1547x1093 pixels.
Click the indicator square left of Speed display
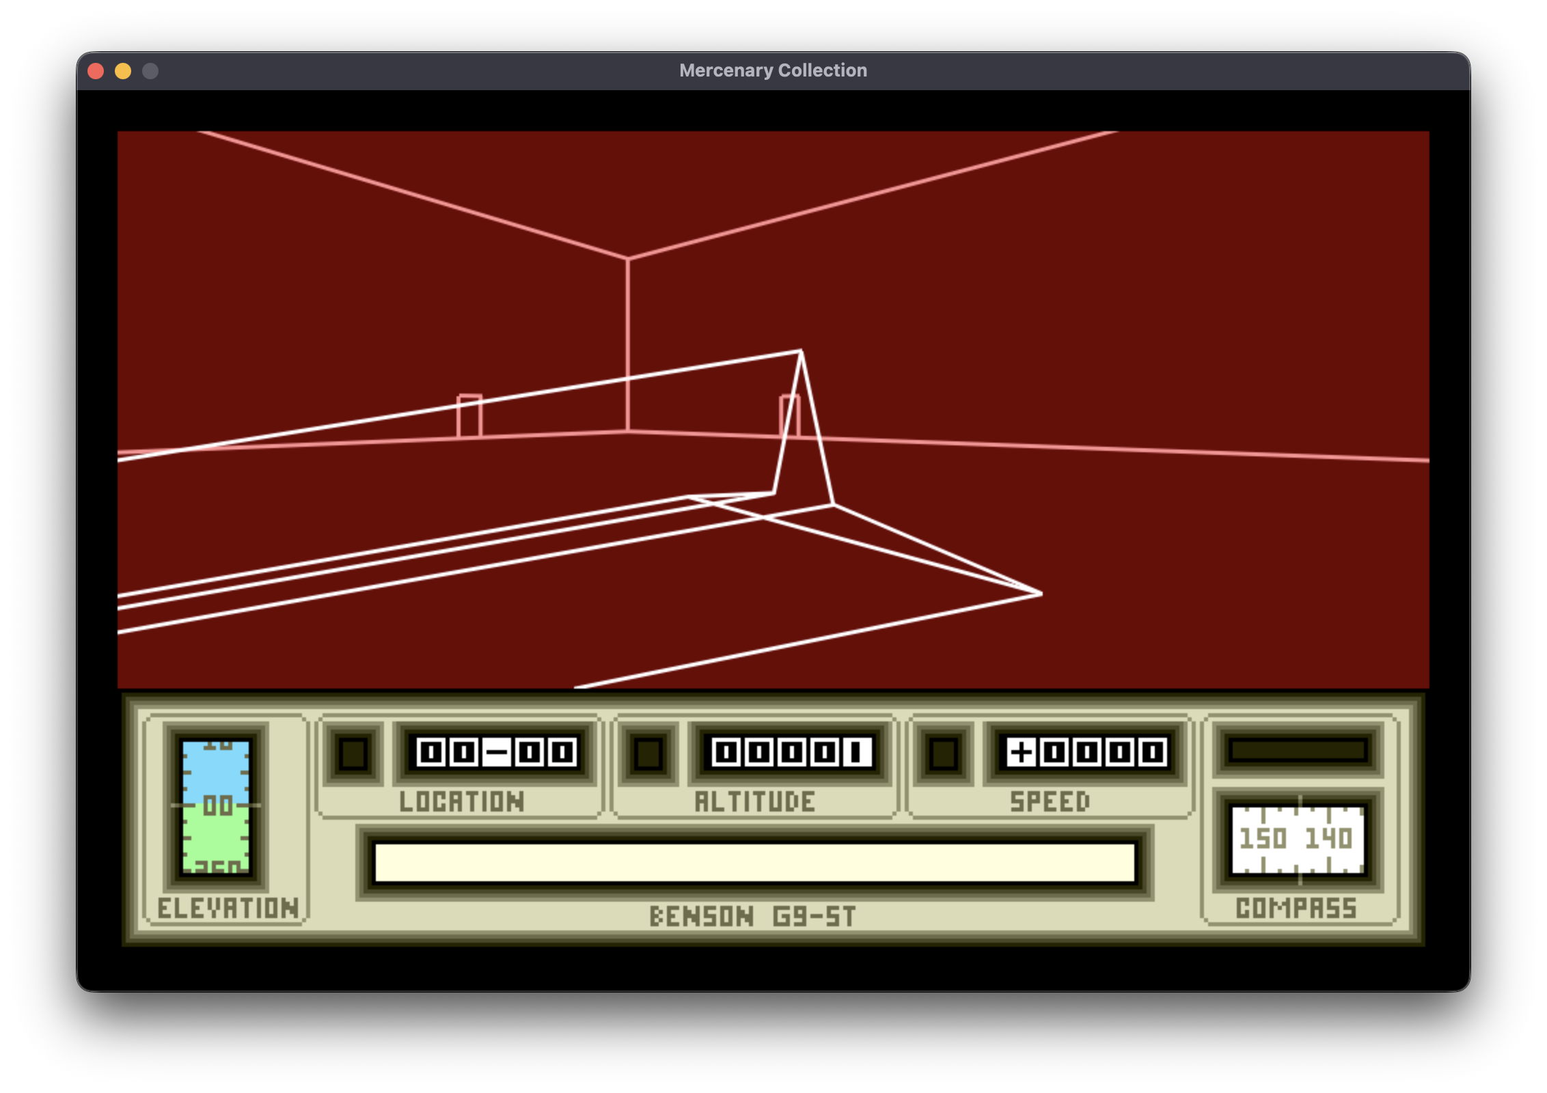[944, 753]
